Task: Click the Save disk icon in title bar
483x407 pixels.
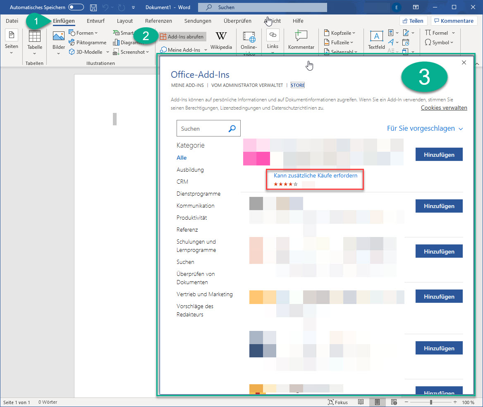Action: [x=93, y=7]
